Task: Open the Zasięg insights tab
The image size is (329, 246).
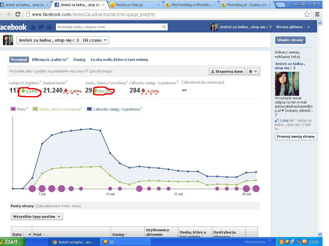Action: pyautogui.click(x=79, y=60)
